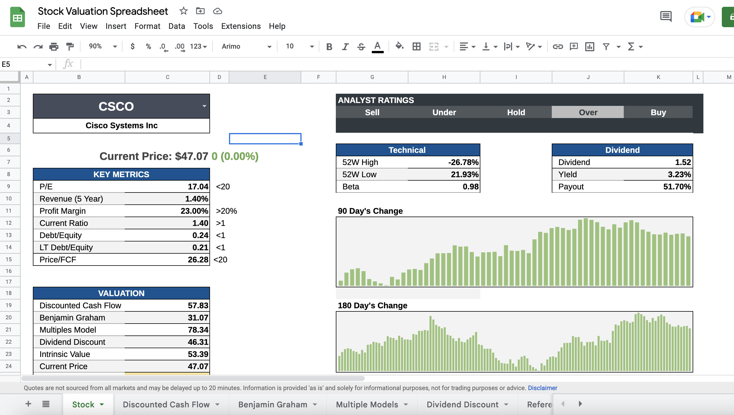Open the text color picker

[x=377, y=46]
